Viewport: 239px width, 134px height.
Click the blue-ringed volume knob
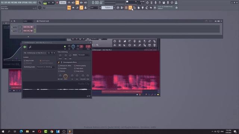[x=73, y=47]
